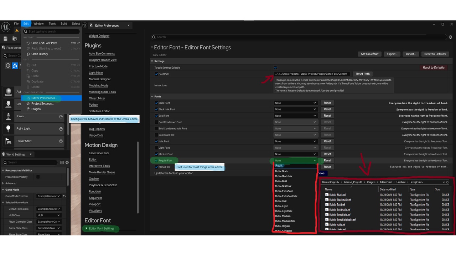Open the Tools menu
The width and height of the screenshot is (456, 256).
pos(52,24)
